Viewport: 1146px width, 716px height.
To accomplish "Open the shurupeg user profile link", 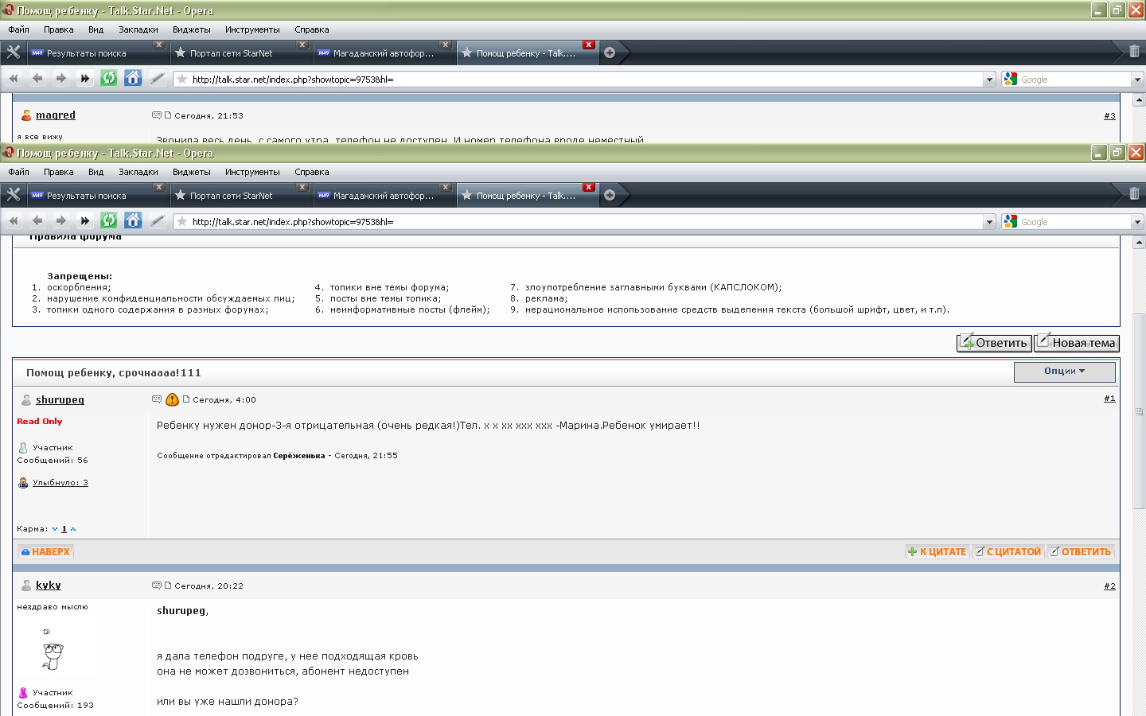I will (60, 399).
